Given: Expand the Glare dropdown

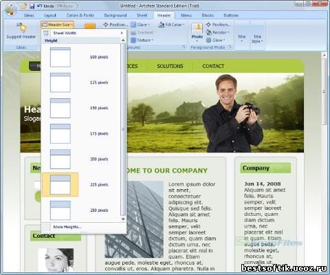Looking at the screenshot, I should click(140, 25).
